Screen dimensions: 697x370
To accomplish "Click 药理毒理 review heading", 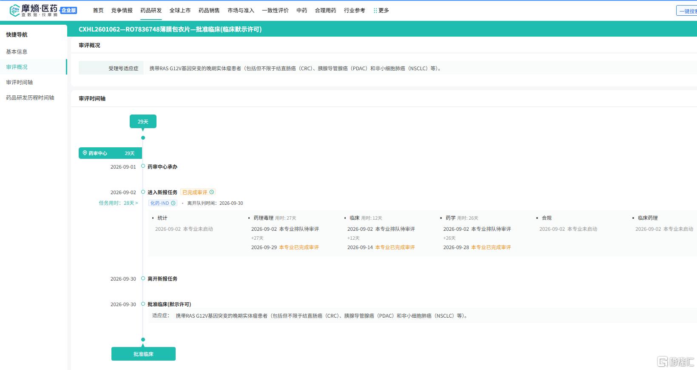I will [263, 218].
